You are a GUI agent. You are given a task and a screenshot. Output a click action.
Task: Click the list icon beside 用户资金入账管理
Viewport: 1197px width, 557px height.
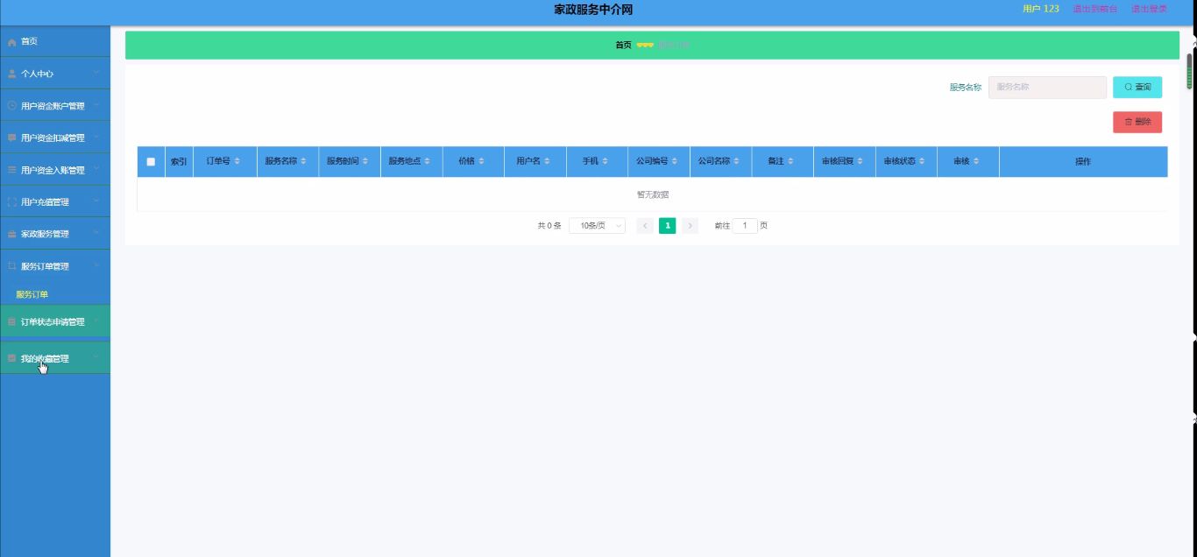[12, 169]
